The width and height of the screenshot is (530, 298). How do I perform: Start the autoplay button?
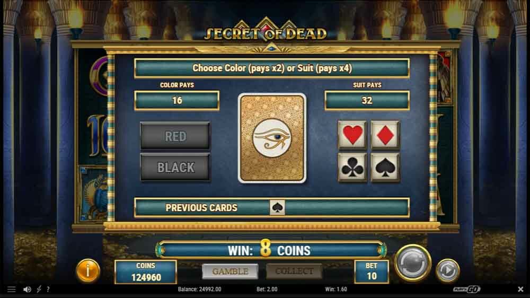coord(447,270)
